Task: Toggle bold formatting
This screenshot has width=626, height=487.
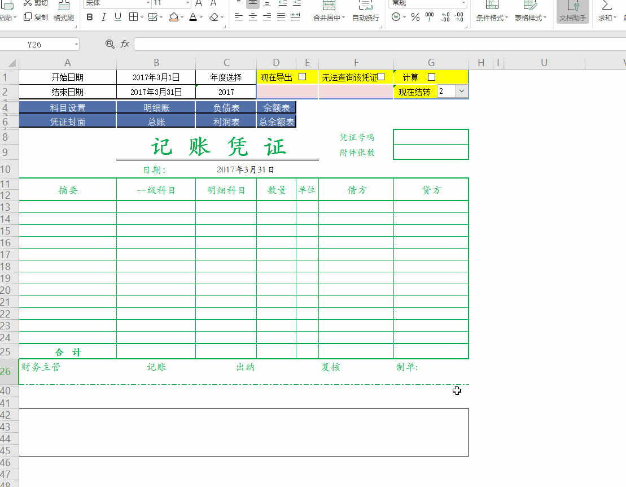Action: click(89, 17)
